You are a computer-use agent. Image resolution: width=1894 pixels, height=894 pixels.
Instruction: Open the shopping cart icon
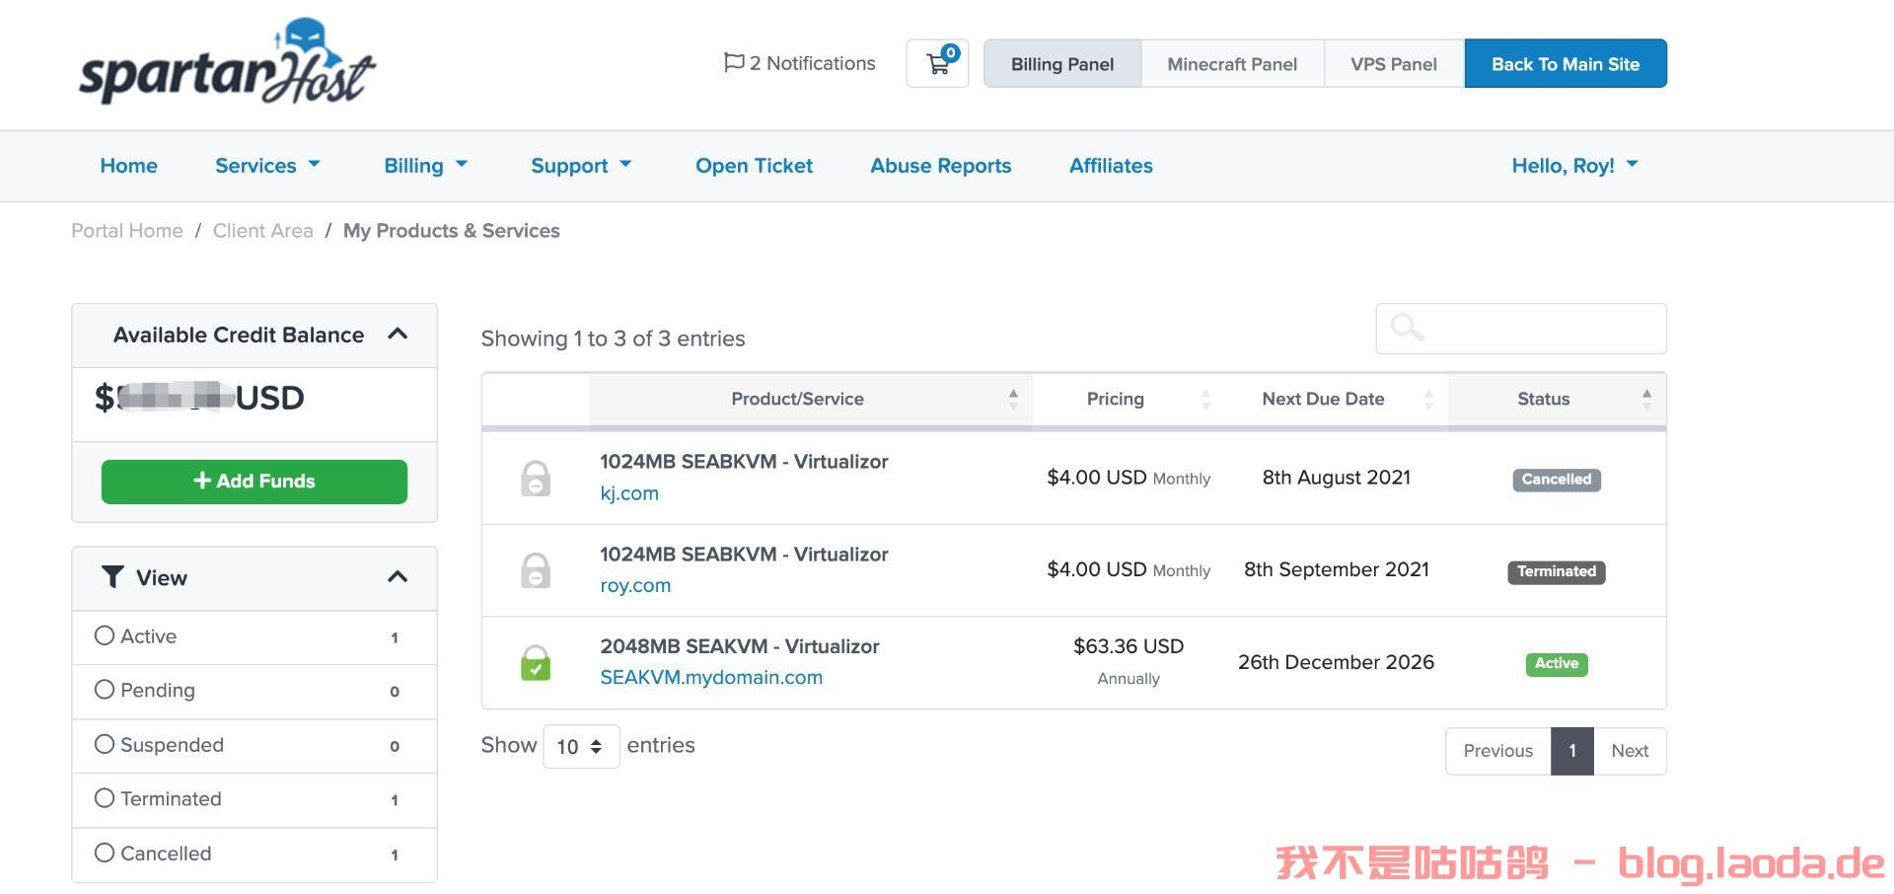937,63
